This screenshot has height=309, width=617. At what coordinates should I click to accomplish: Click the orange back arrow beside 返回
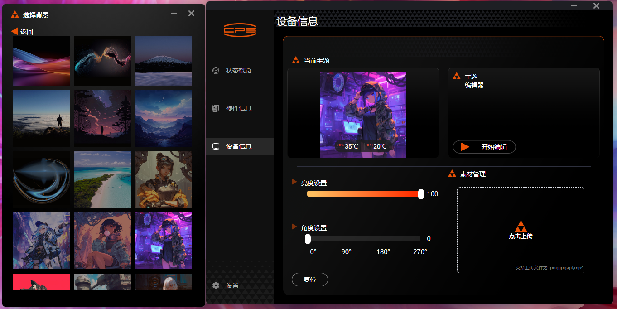14,31
